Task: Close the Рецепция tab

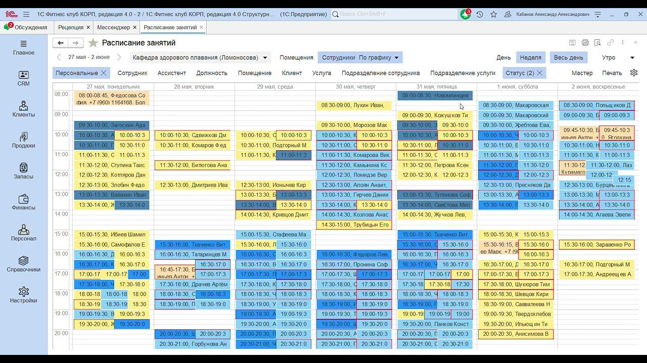Action: (88, 27)
